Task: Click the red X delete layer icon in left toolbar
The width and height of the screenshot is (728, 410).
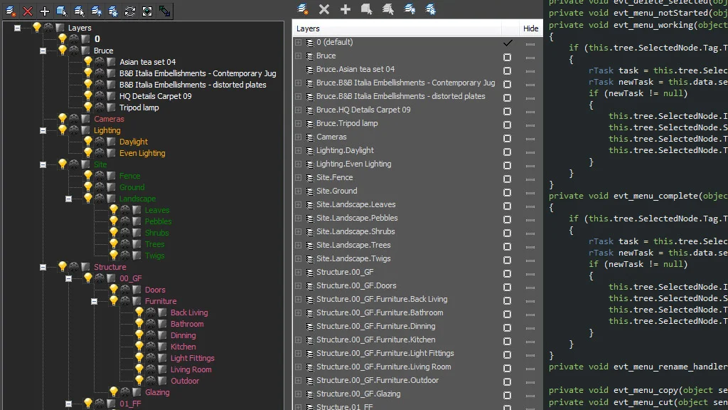Action: point(28,11)
